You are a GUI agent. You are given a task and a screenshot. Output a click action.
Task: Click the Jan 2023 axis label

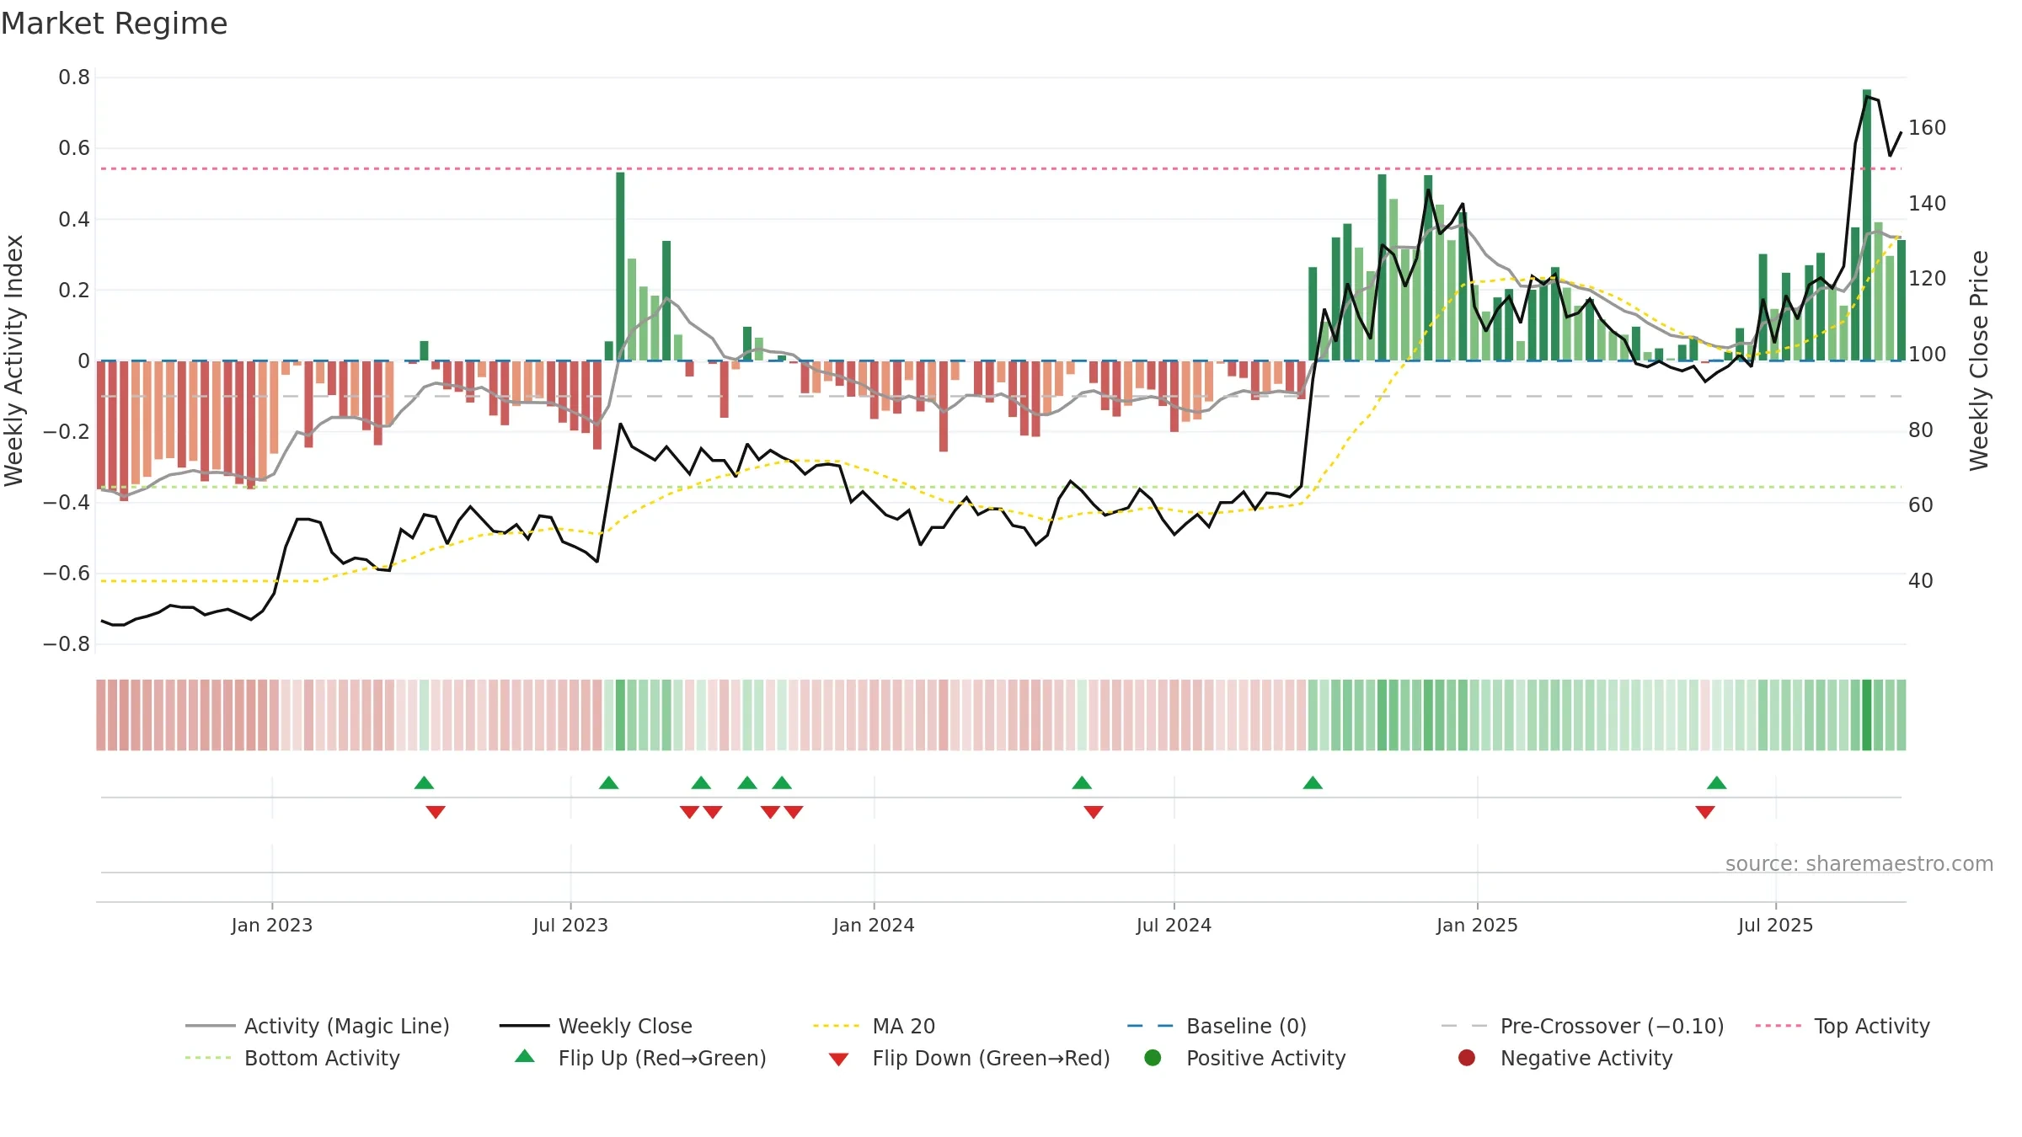[272, 925]
